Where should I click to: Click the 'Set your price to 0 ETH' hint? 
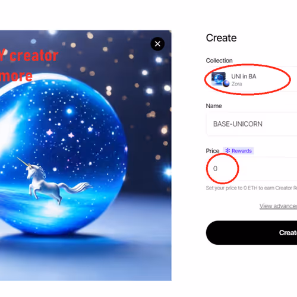coord(251,188)
